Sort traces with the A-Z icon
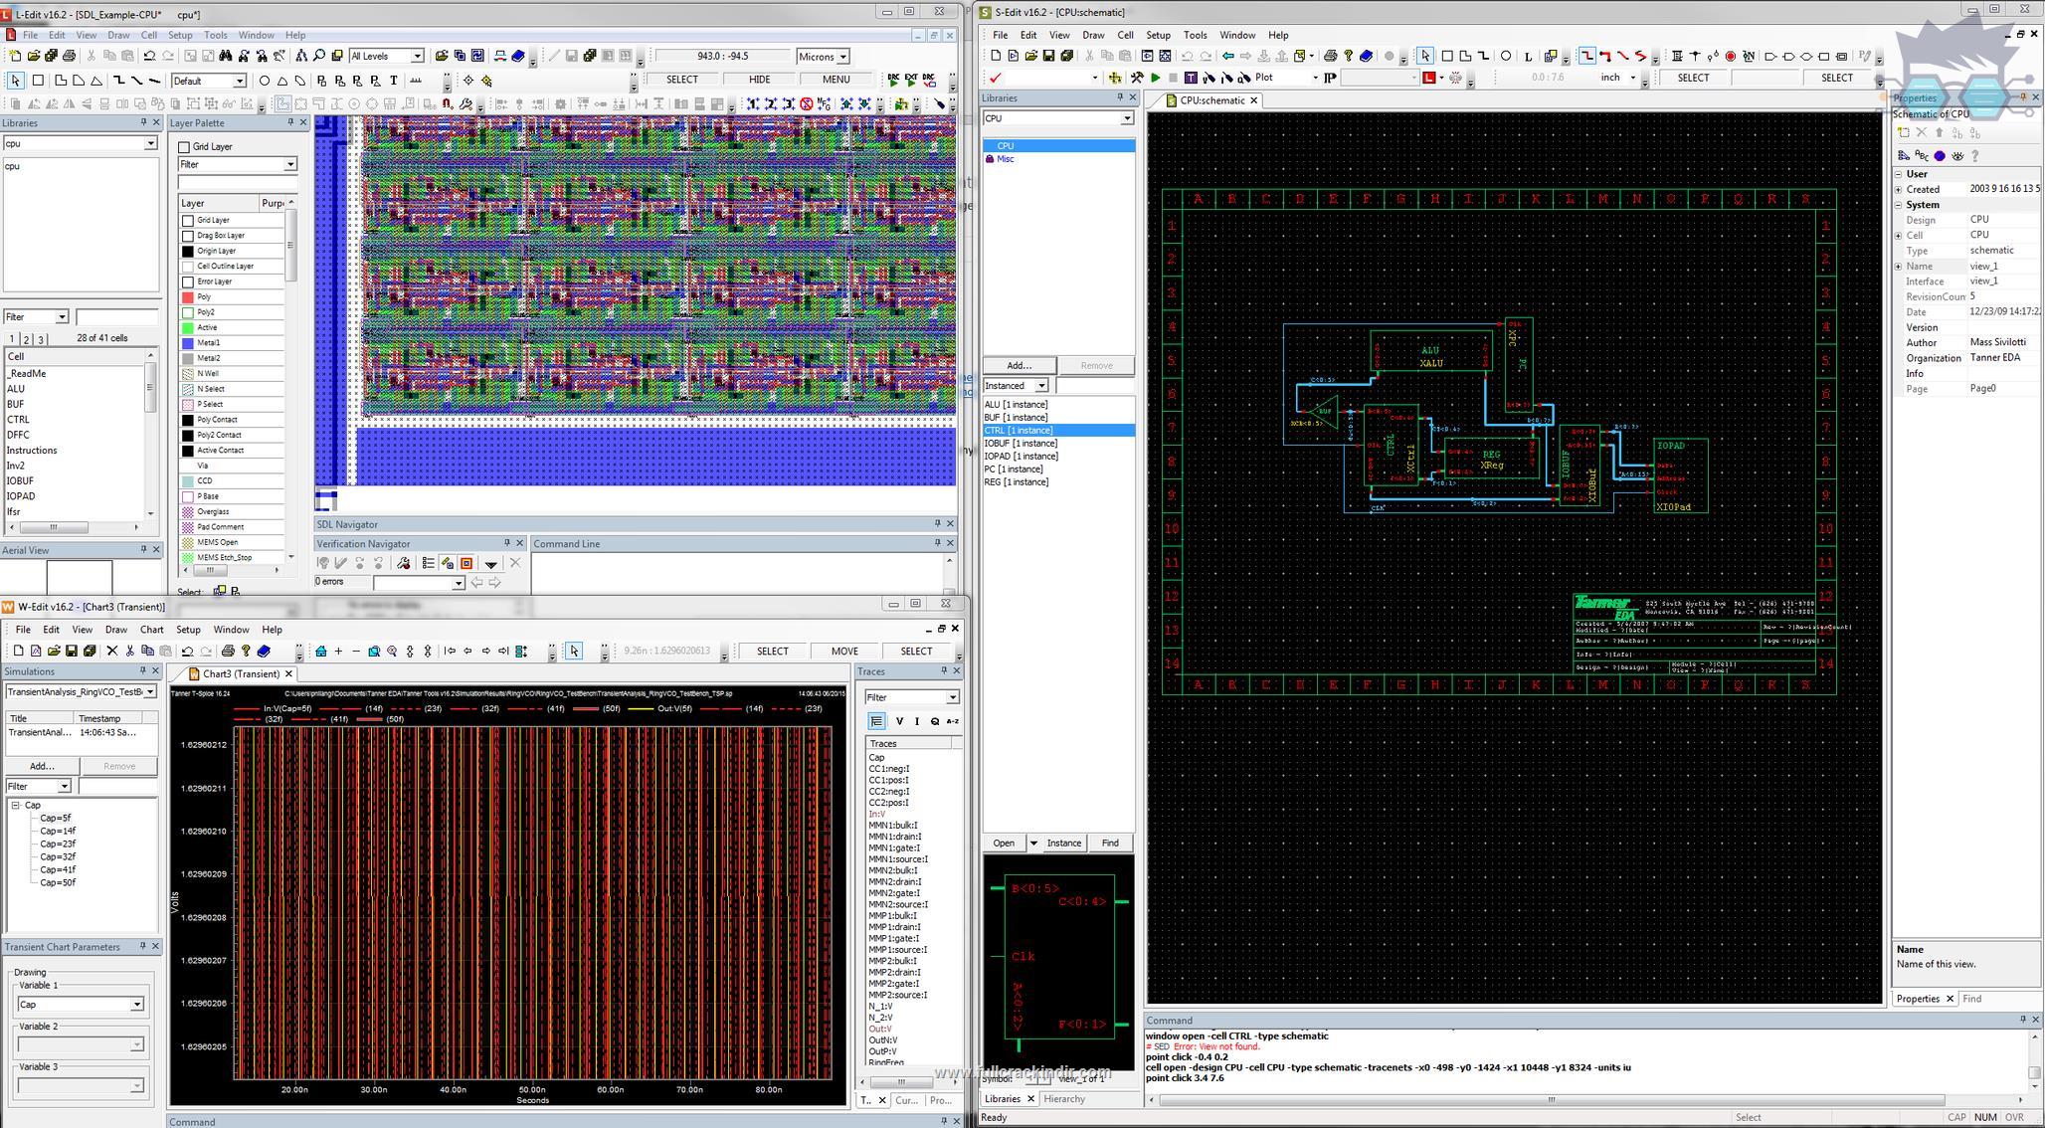This screenshot has height=1128, width=2045. 952,721
